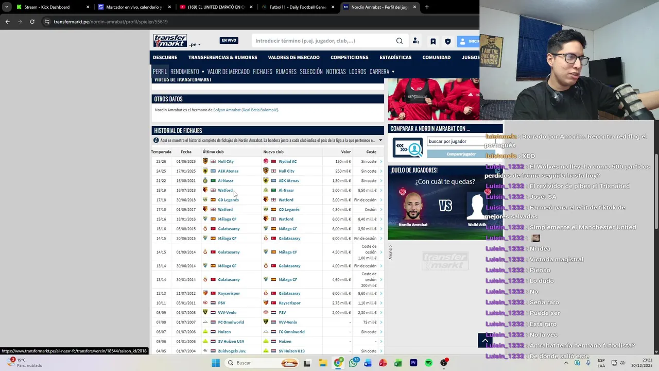Open transfer detail arrow for 25/26 row

381,161
